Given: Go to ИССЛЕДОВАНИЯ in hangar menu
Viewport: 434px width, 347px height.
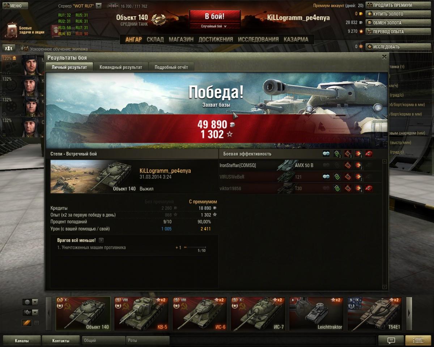Looking at the screenshot, I should (258, 39).
